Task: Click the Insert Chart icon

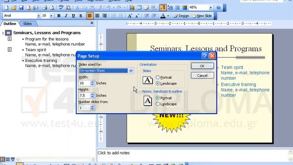Action: [x=132, y=8]
